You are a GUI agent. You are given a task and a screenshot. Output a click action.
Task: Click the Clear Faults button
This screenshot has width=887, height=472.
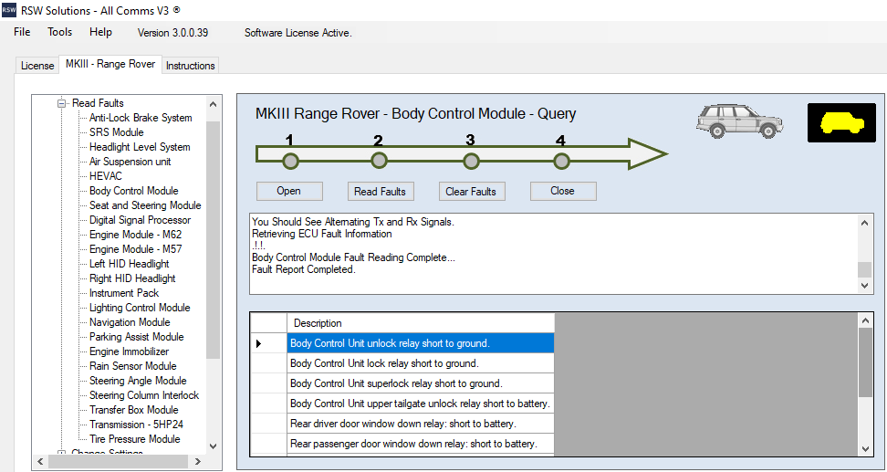(471, 192)
